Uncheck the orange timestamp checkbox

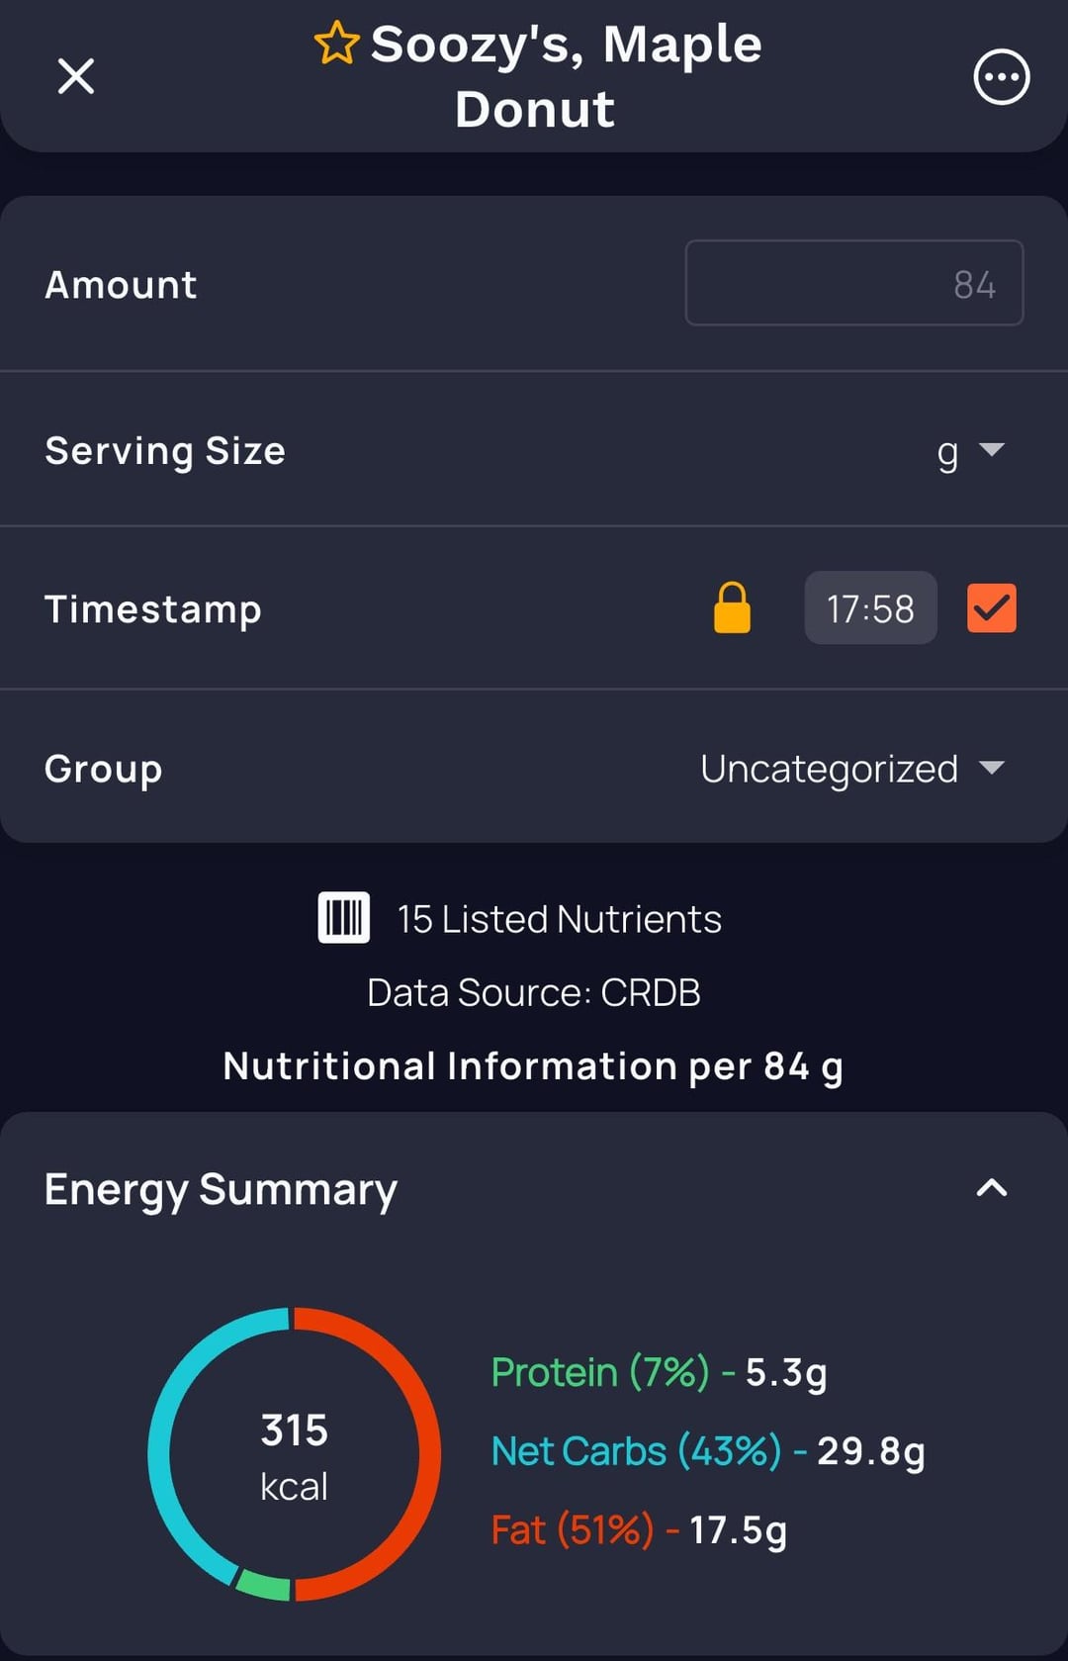click(991, 608)
